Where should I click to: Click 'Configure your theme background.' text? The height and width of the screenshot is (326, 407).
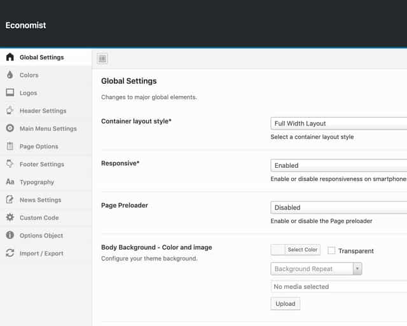click(x=149, y=259)
